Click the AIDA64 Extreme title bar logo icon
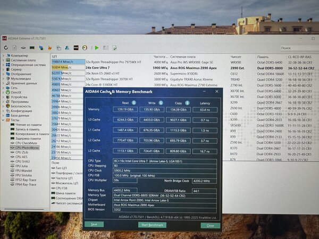The width and height of the screenshot is (319, 239). [x=4, y=38]
